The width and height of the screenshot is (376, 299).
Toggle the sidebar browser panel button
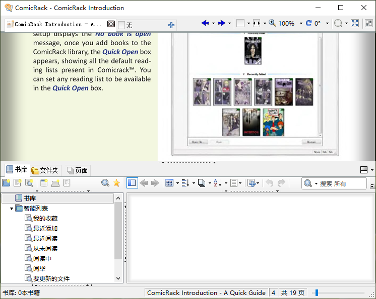coord(132,183)
